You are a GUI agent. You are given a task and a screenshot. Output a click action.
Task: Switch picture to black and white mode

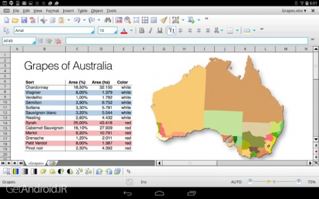coord(34,172)
